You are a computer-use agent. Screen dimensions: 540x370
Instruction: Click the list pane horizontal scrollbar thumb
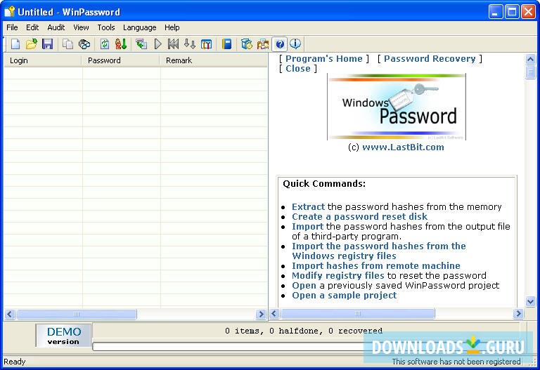coord(77,314)
